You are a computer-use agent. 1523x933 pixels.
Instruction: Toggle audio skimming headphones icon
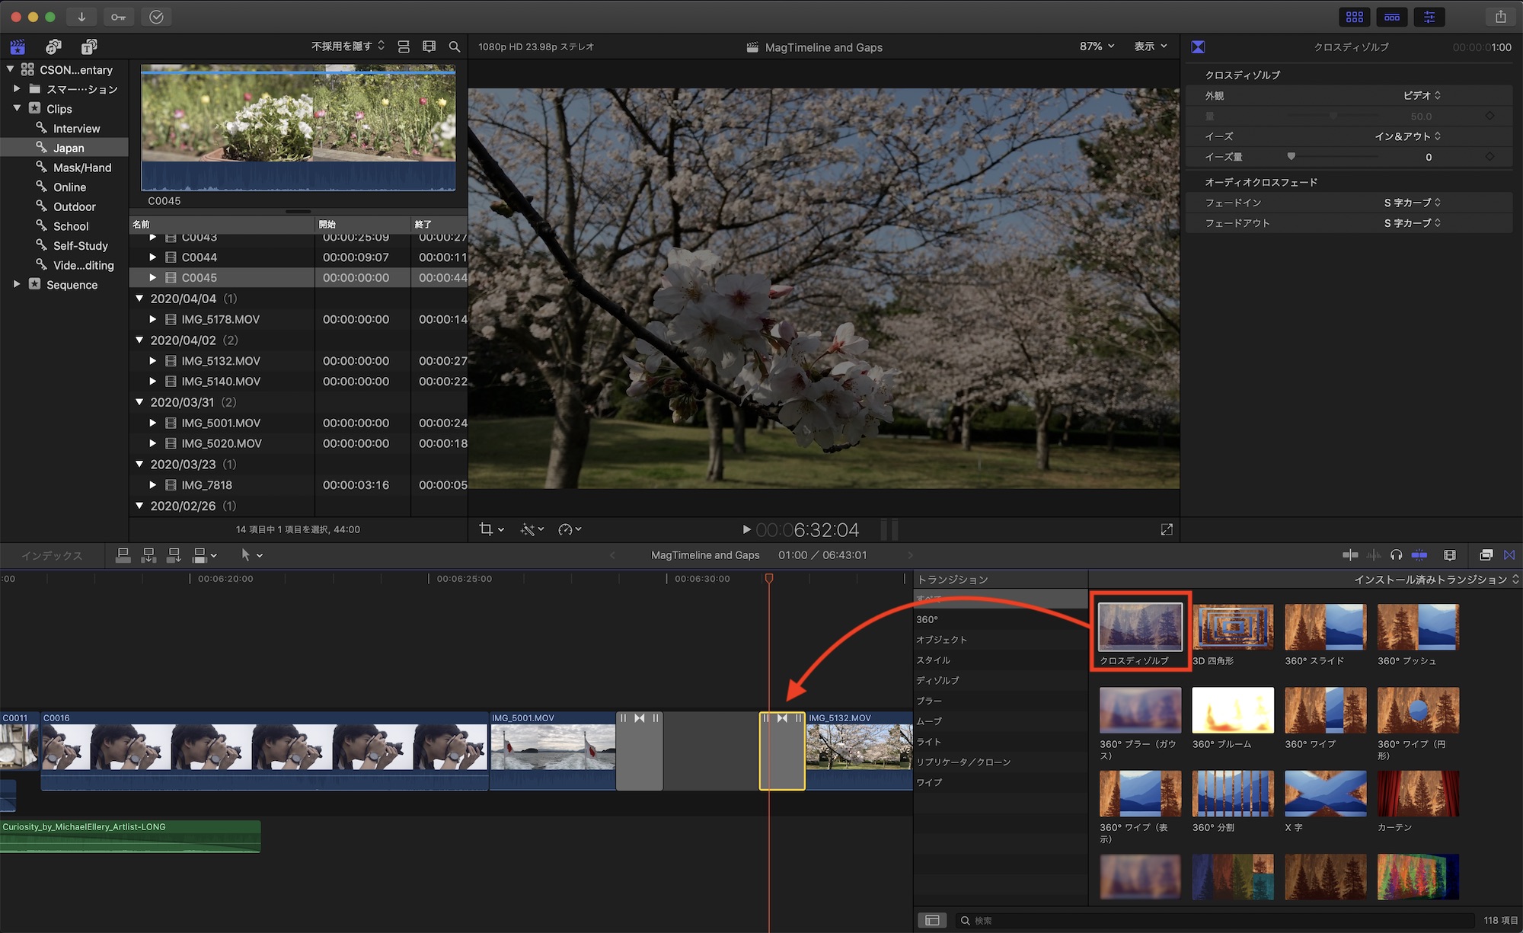[1396, 555]
